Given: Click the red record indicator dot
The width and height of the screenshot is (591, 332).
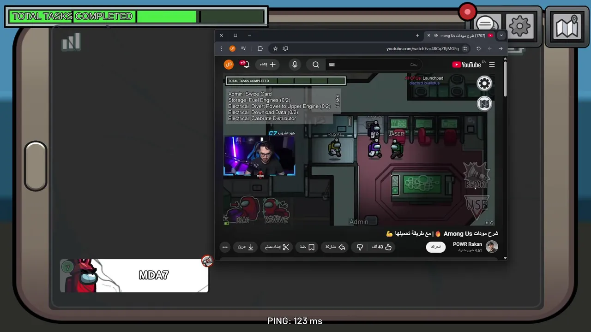Looking at the screenshot, I should coord(467,12).
